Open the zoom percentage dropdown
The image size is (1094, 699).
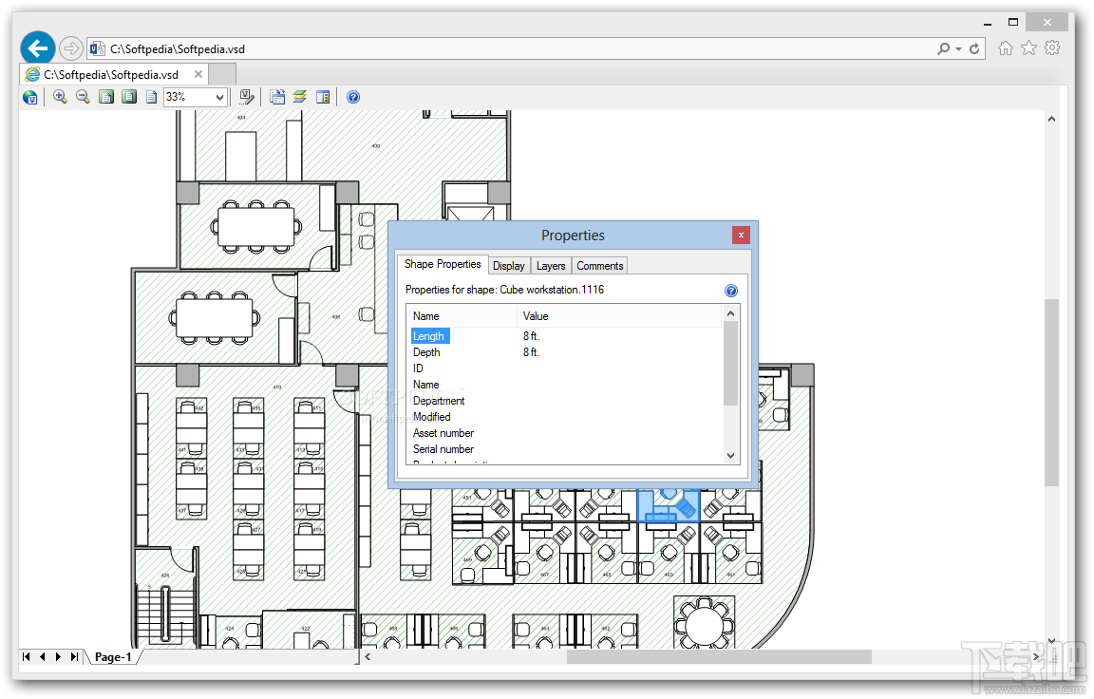[219, 96]
